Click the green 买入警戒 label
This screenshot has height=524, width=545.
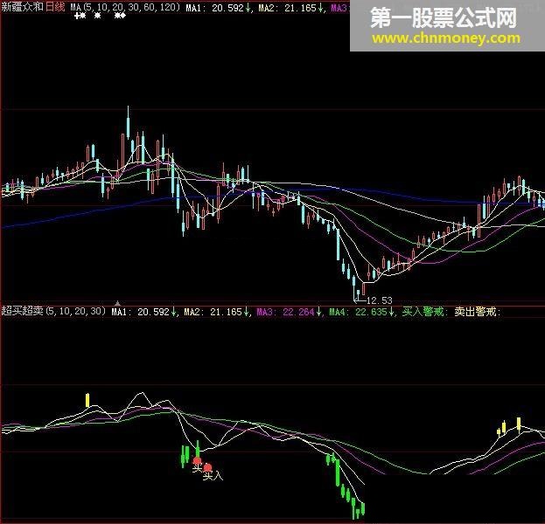click(425, 312)
